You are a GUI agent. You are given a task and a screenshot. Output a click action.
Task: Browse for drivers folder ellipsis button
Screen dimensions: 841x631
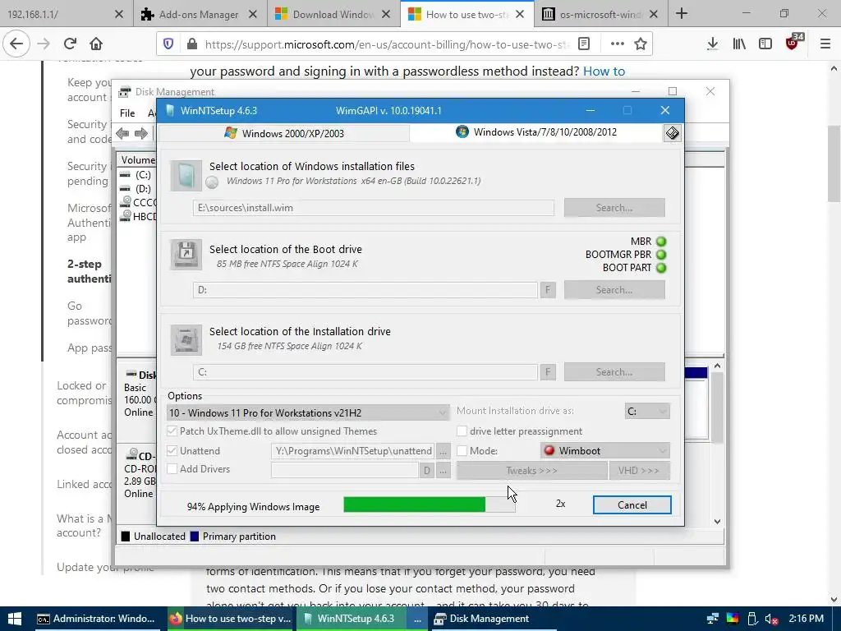443,471
